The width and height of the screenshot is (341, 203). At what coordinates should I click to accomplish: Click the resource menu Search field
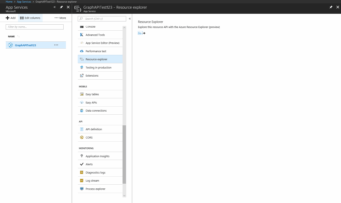click(x=102, y=19)
